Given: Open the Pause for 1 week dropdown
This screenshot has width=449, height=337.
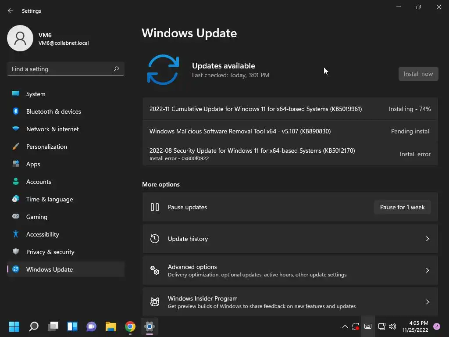Looking at the screenshot, I should tap(403, 207).
